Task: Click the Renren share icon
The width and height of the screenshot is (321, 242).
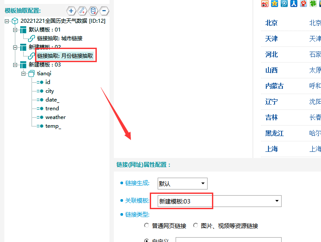Action: coord(294,4)
